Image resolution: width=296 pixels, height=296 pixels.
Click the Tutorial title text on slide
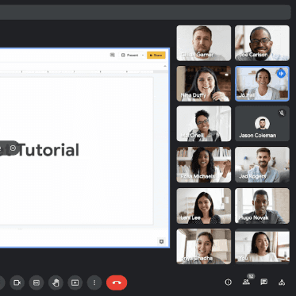coord(49,150)
